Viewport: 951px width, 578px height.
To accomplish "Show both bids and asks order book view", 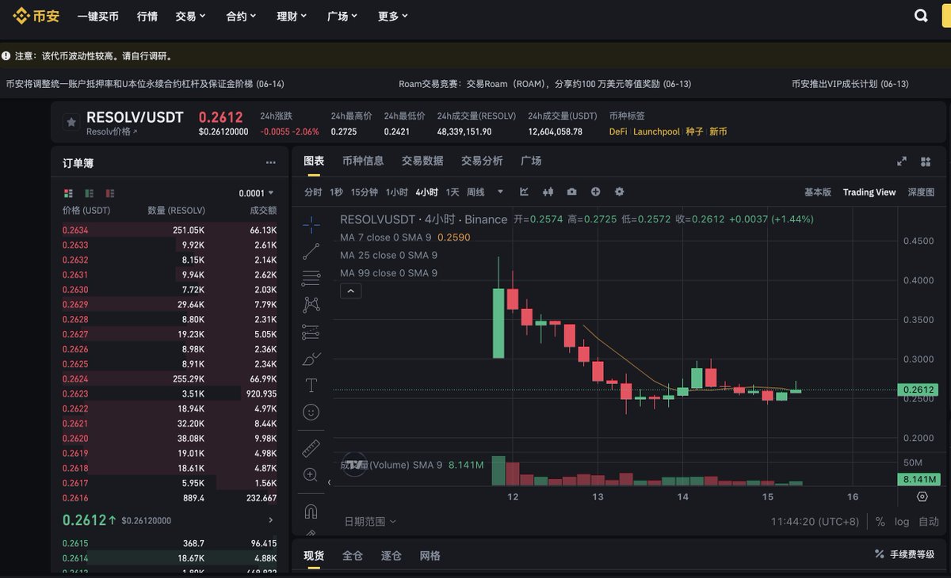I will 68,193.
